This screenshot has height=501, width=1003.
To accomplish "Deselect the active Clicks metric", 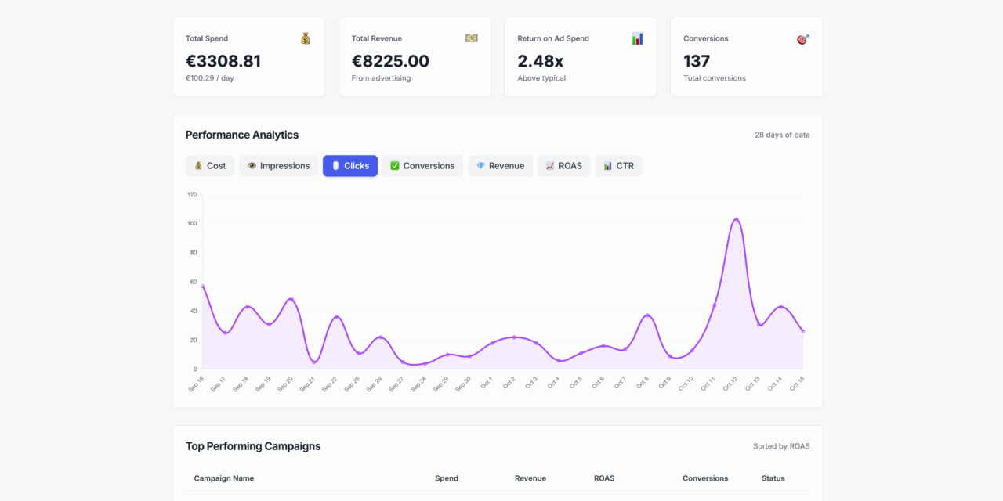I will (x=350, y=165).
